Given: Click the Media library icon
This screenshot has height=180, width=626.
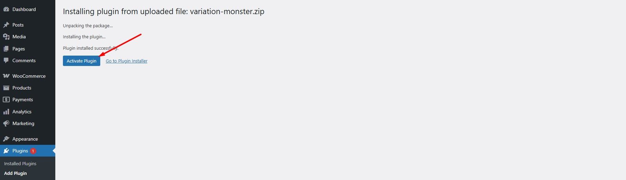Looking at the screenshot, I should point(6,37).
